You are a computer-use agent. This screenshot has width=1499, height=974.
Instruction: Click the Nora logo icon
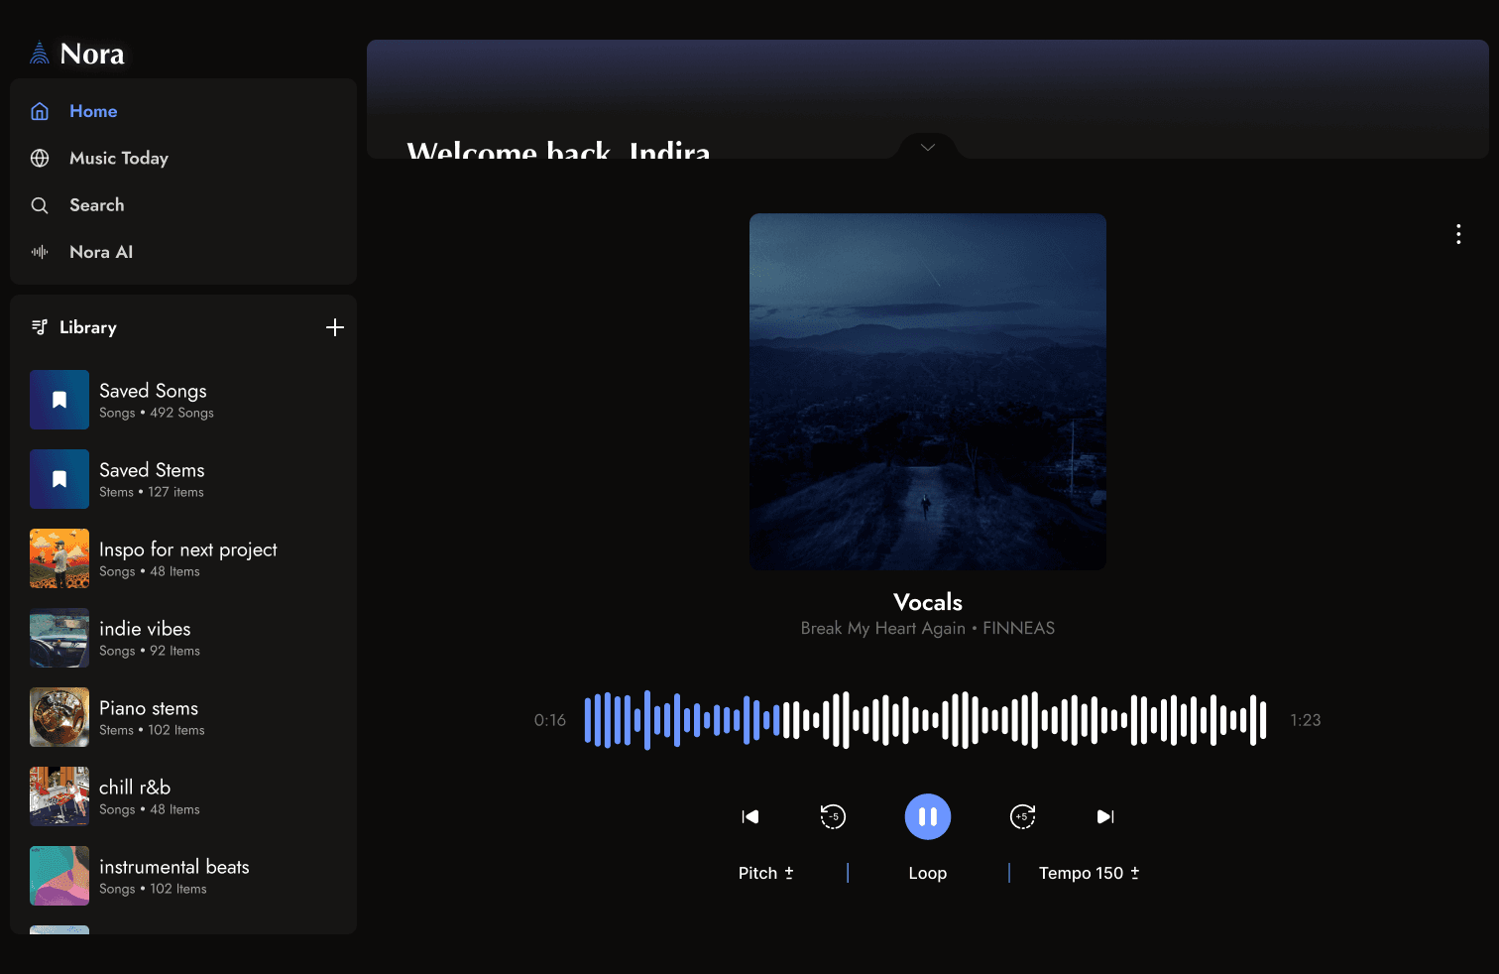coord(40,53)
